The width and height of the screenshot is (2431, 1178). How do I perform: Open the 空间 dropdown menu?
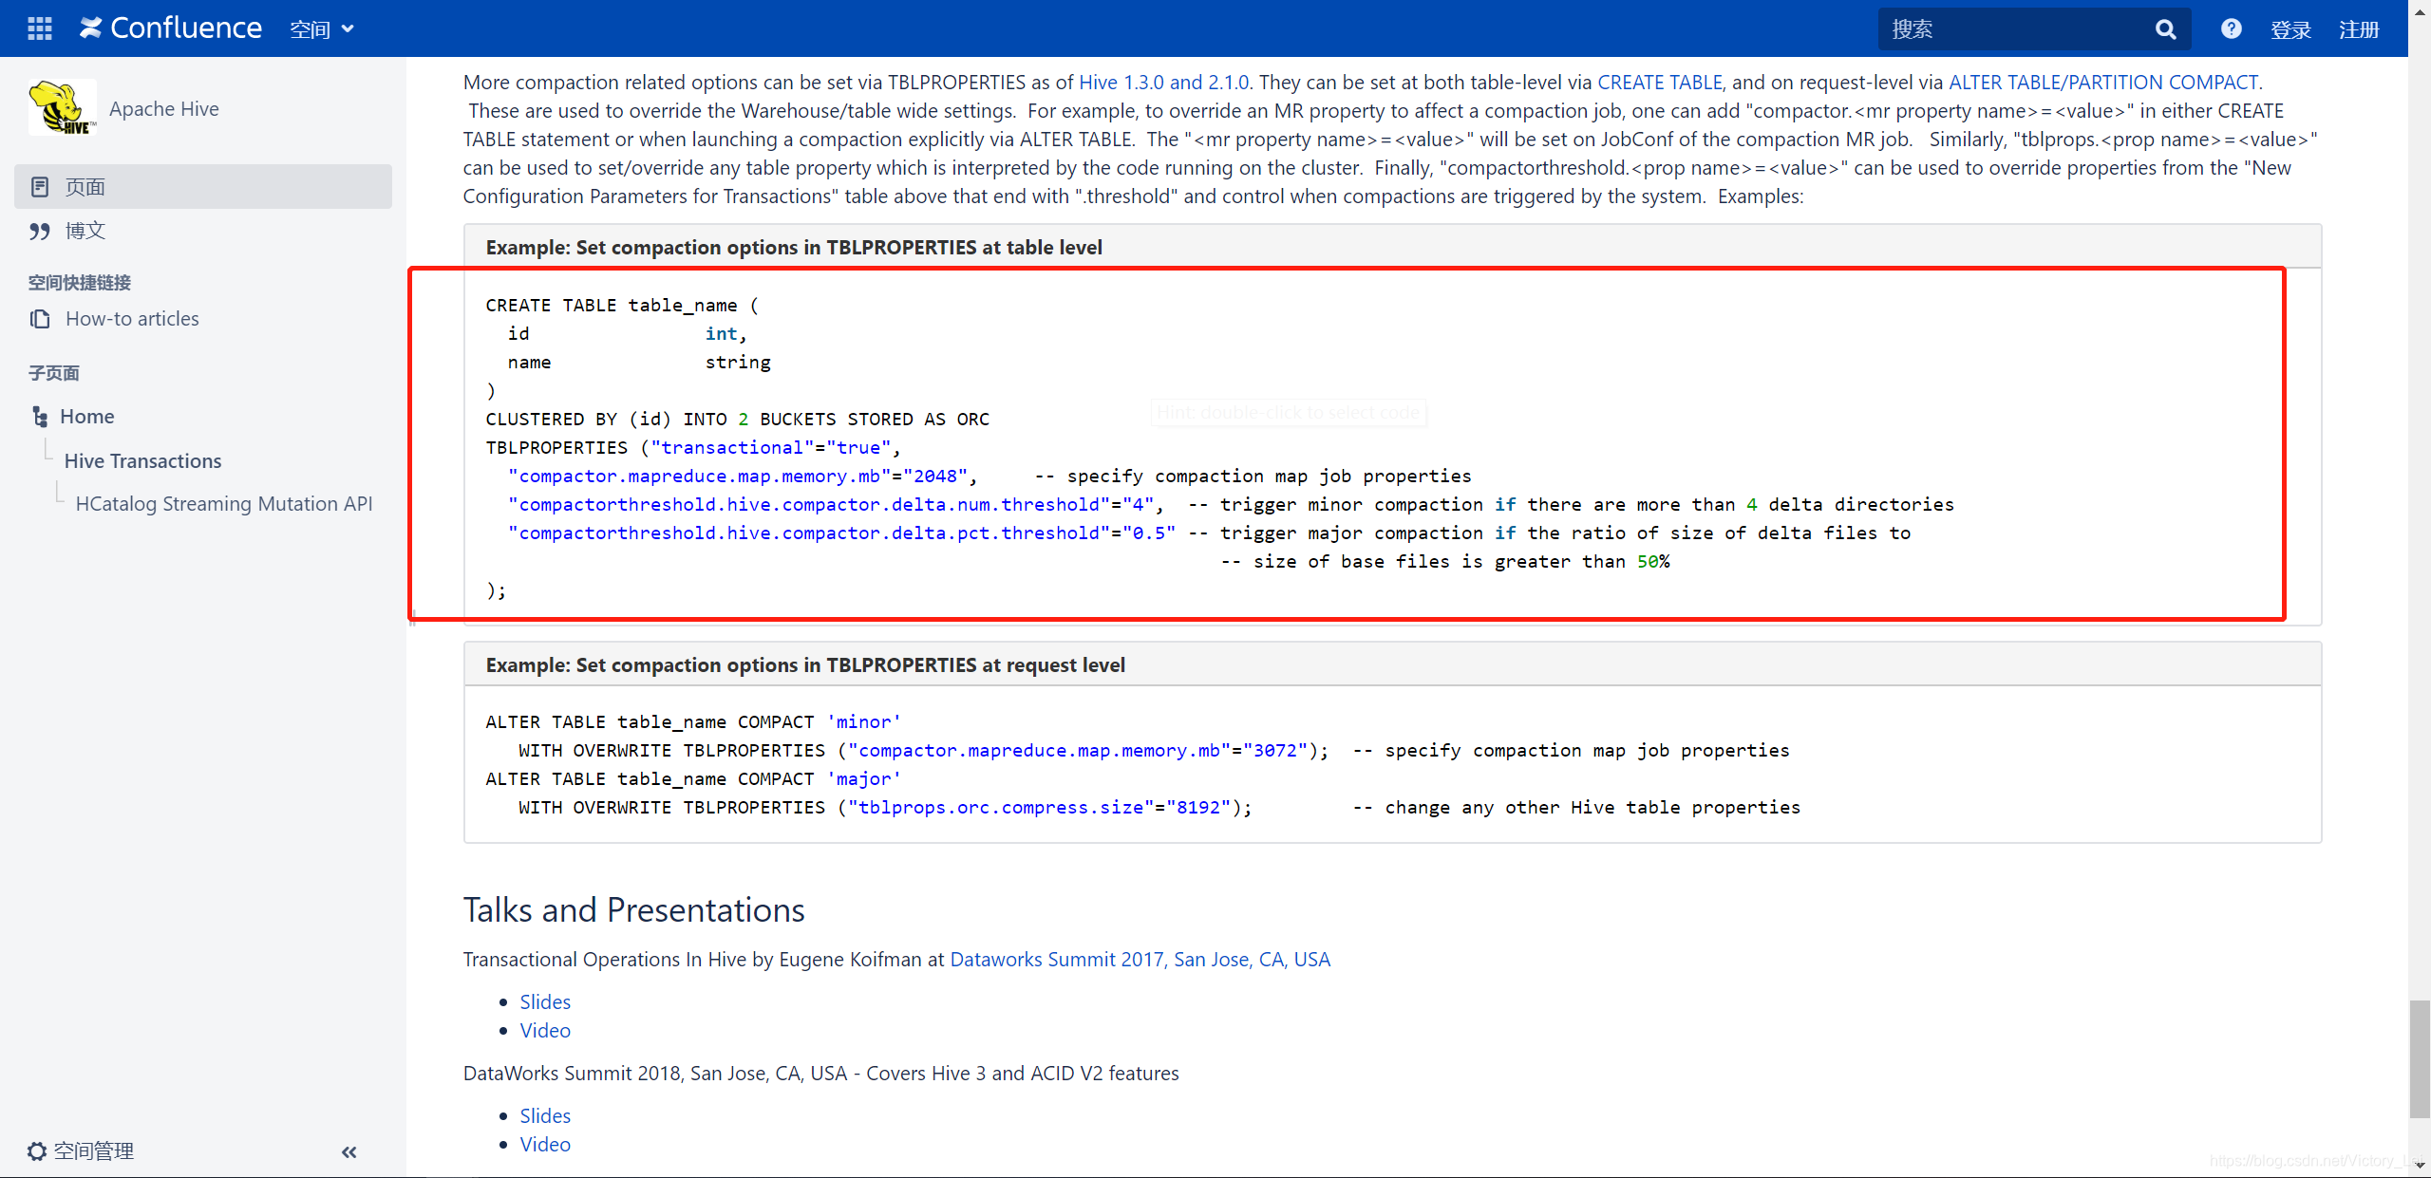[321, 28]
